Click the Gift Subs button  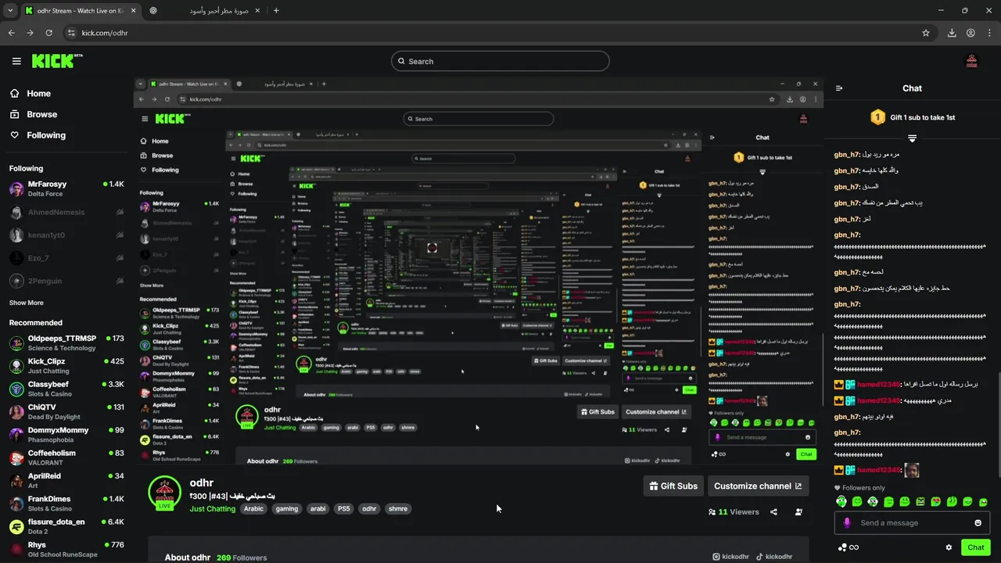[673, 486]
